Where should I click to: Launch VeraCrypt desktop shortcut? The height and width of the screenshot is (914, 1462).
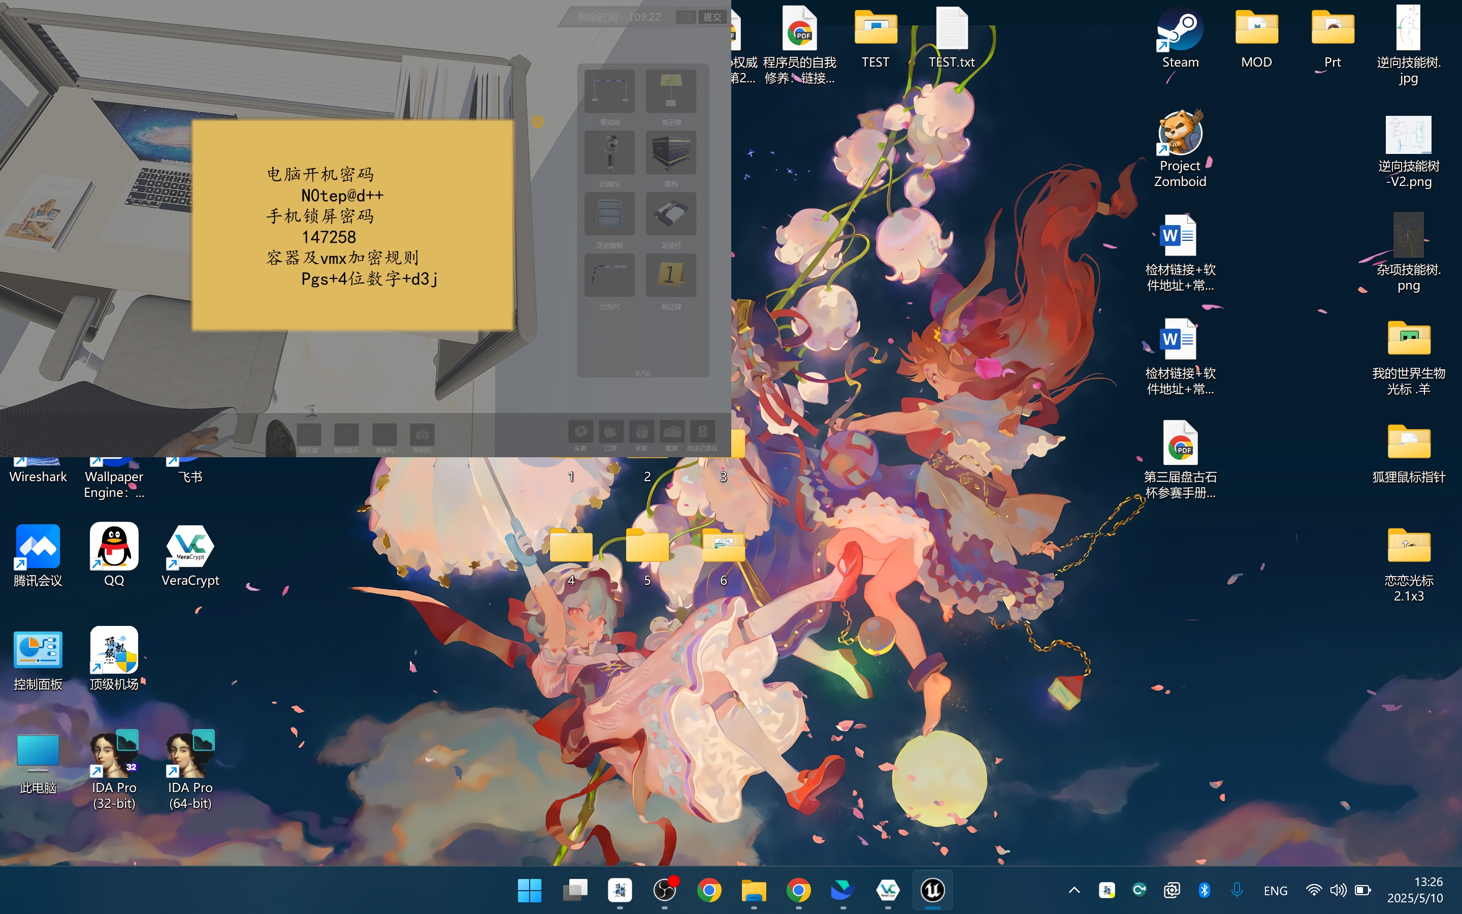click(190, 555)
